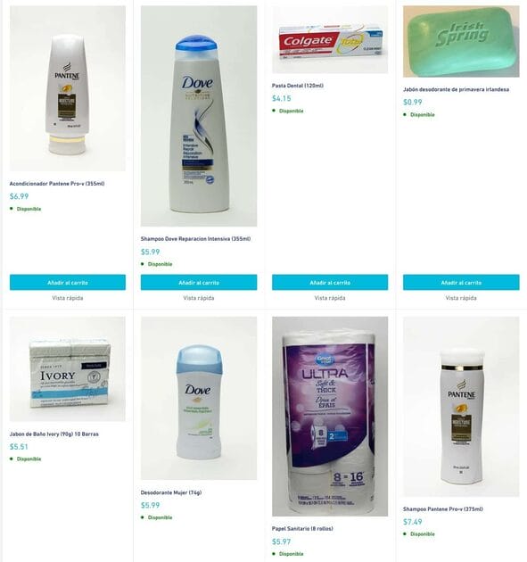Viewport: 527px width, 562px height.
Task: Open Vista rápida for Pantene conditioner
Action: (68, 298)
